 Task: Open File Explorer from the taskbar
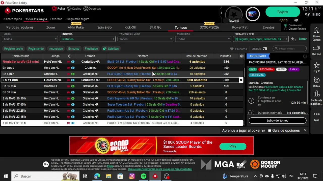click(109, 176)
